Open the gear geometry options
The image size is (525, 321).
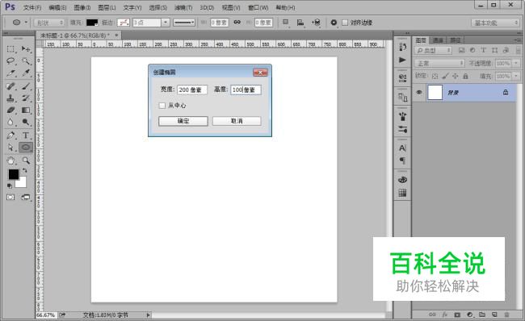pos(334,23)
